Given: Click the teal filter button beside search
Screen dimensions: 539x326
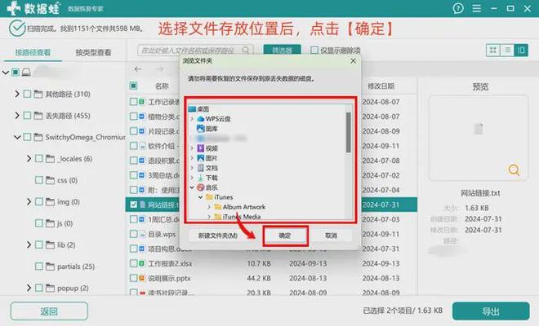Looking at the screenshot, I should [x=283, y=50].
